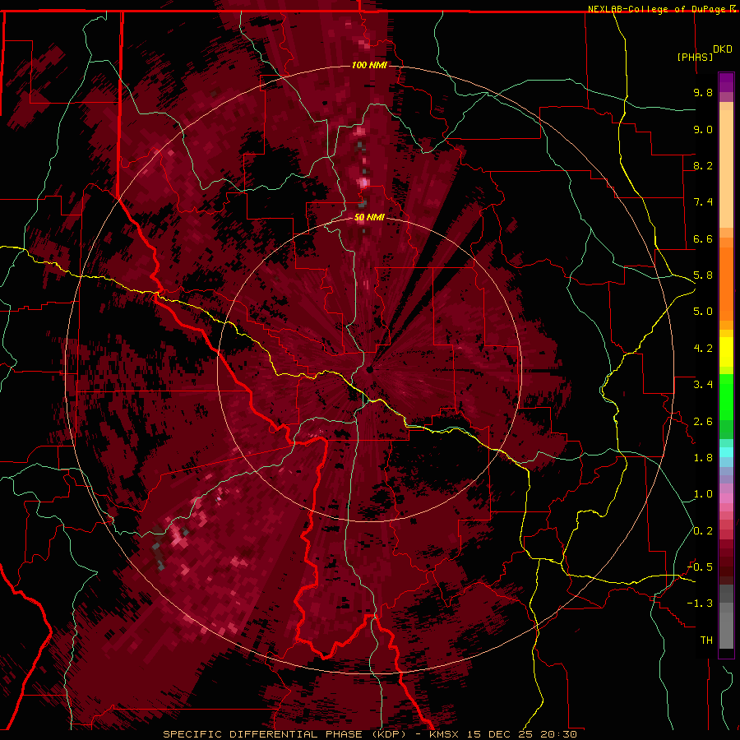Click the '[PHAS]' label above the color bar

pos(695,57)
